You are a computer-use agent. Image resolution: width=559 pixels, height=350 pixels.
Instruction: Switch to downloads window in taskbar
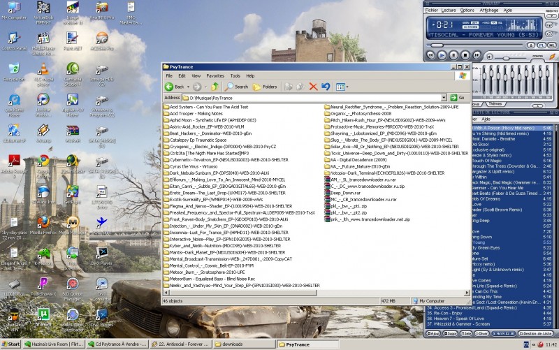point(244,344)
